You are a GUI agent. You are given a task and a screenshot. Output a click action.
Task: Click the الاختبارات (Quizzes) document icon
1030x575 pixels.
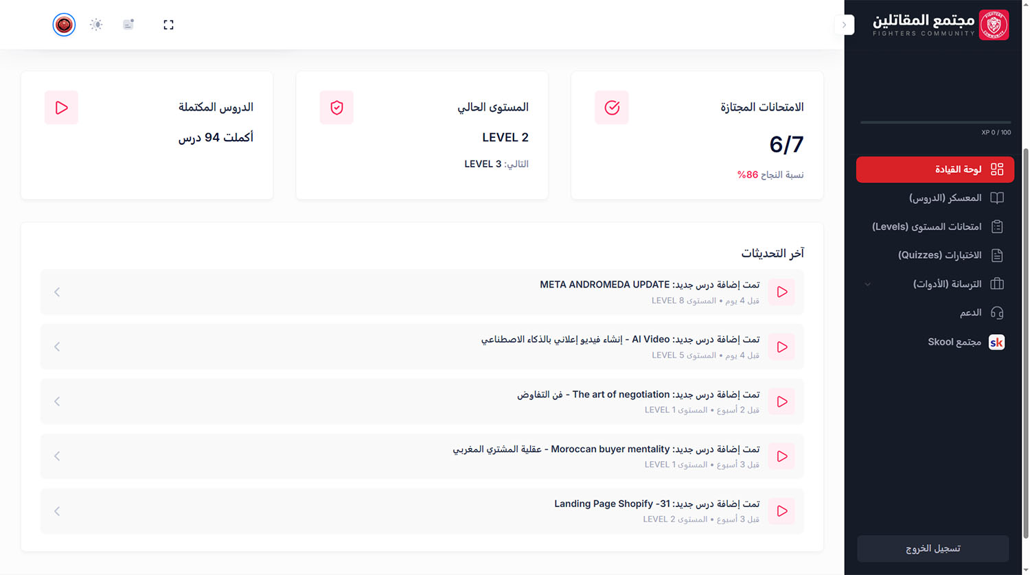(x=997, y=255)
